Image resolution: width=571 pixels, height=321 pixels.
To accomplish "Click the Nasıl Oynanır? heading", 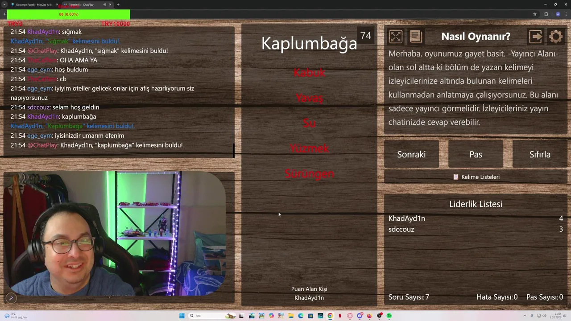I will tap(476, 37).
